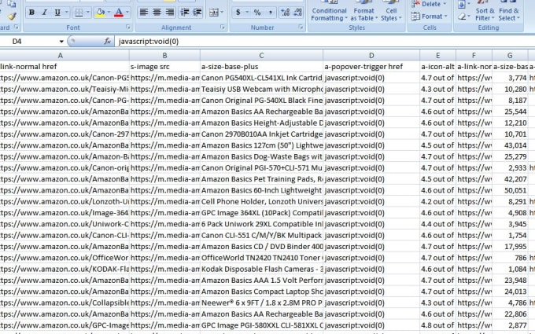Select cell with value 50,051
The width and height of the screenshot is (535, 334).
[x=510, y=190]
